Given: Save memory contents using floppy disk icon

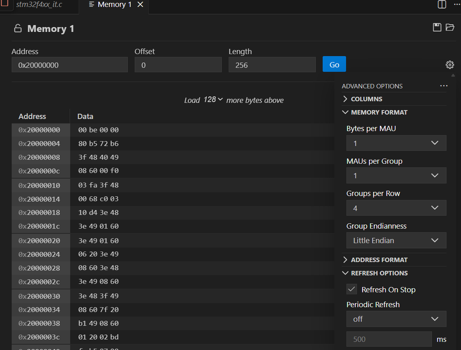Looking at the screenshot, I should tap(437, 27).
